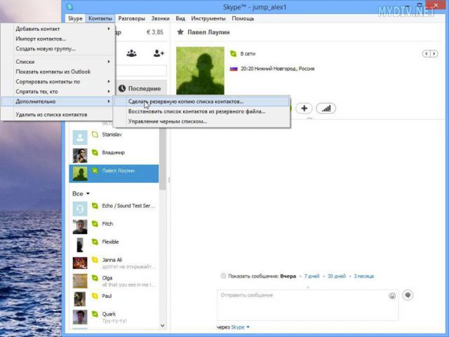Select contact Olga
This screenshot has height=337, width=449.
[114, 281]
